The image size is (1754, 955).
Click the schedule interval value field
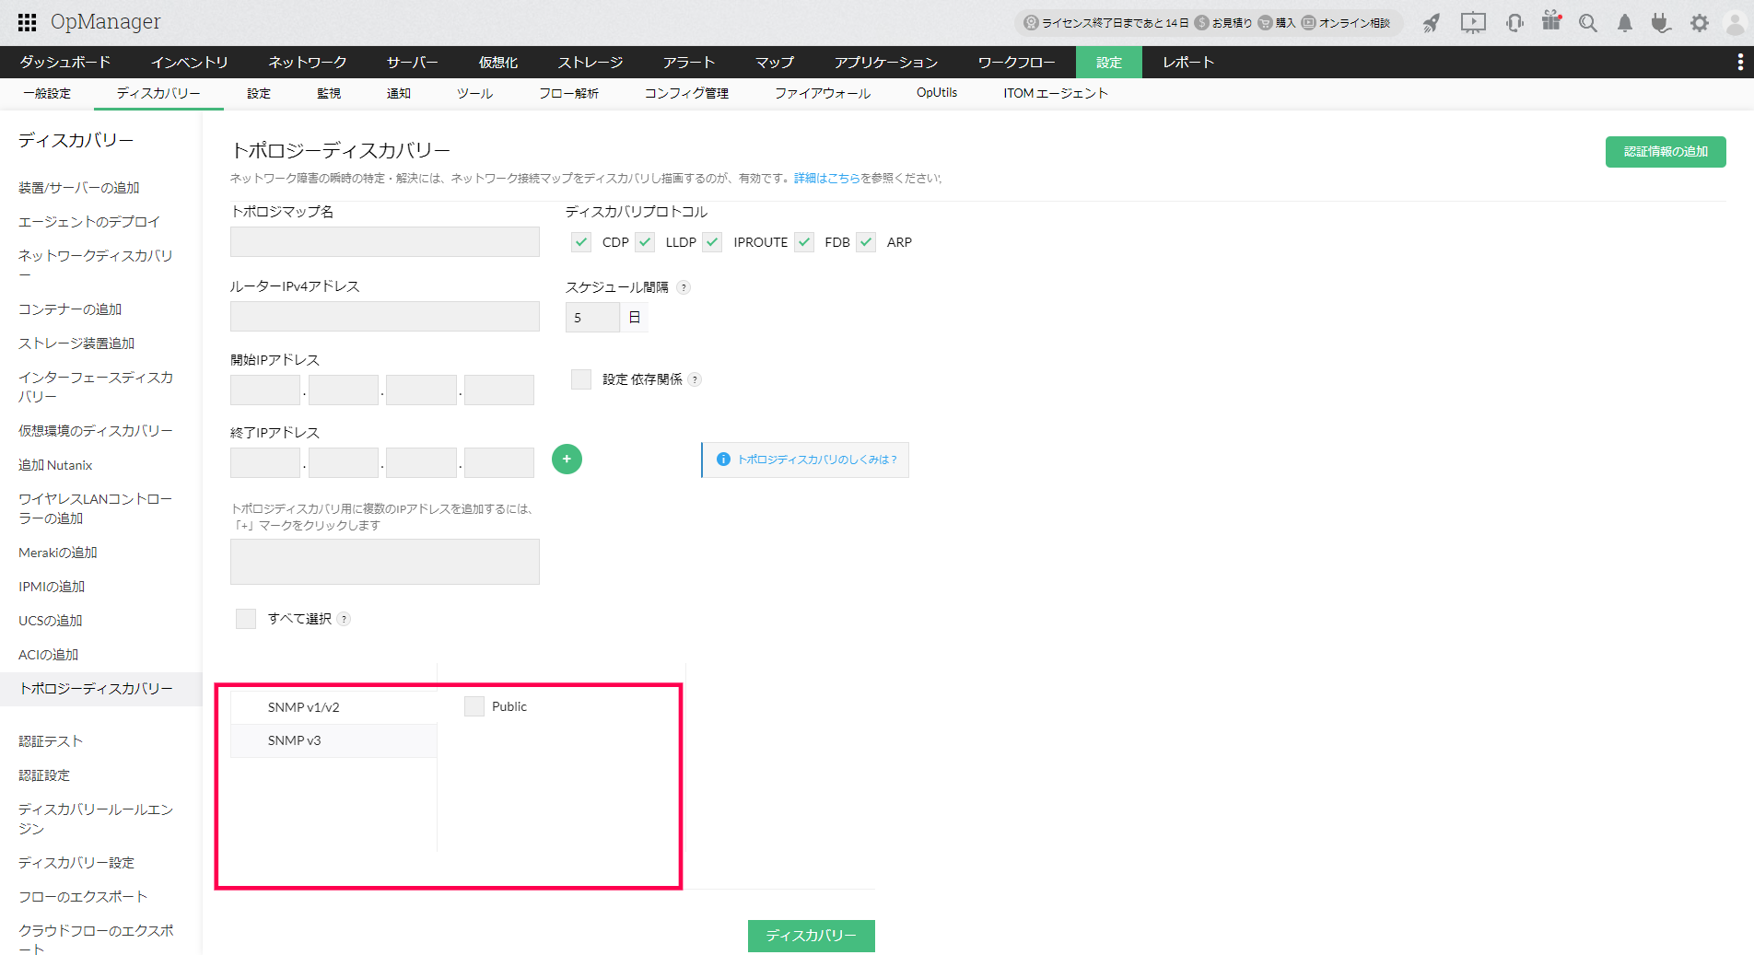pos(592,318)
